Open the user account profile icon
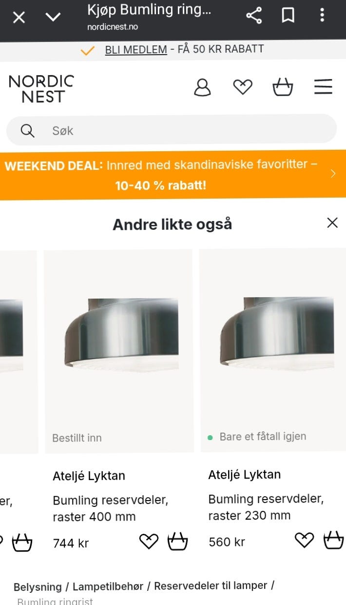 [202, 87]
